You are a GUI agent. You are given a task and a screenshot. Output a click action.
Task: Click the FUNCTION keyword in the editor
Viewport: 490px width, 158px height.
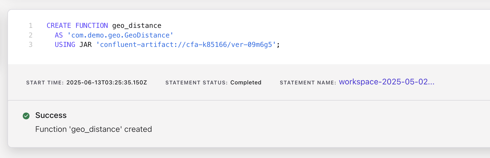(x=92, y=26)
